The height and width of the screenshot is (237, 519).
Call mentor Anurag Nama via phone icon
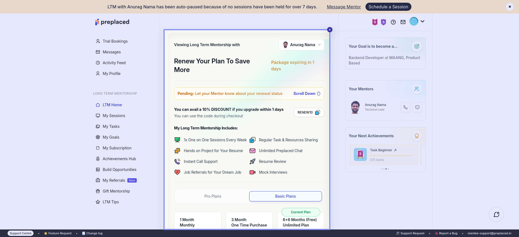[x=405, y=107]
